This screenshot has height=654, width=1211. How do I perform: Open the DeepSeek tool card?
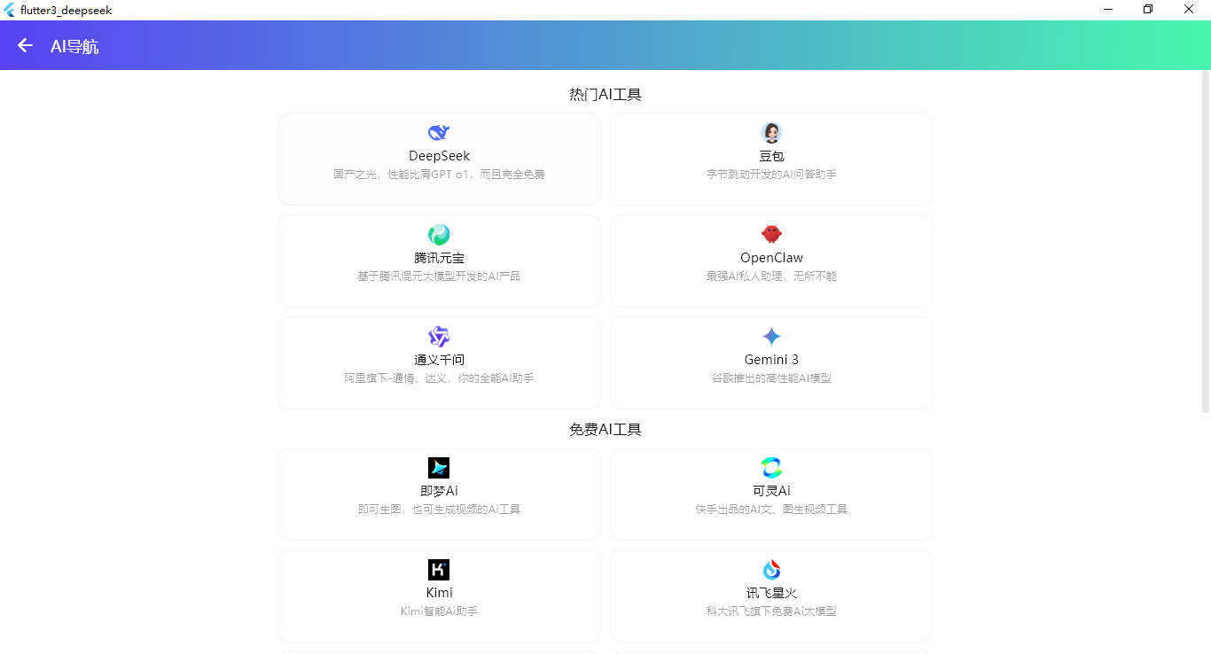coord(438,159)
